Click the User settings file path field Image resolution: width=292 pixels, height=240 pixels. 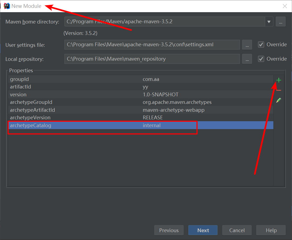(x=152, y=45)
